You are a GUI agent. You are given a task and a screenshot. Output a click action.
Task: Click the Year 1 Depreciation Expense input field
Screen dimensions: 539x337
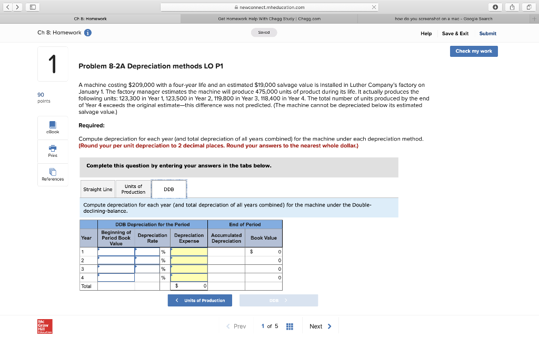tap(188, 251)
